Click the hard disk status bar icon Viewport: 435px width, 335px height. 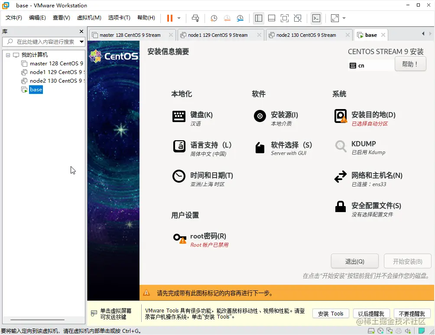click(x=371, y=331)
